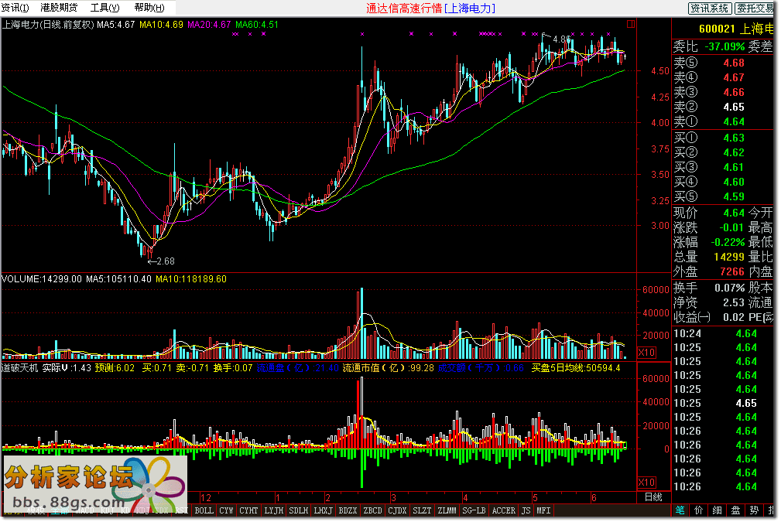
Task: Click the MA10:4.69 label in chart header
Action: (x=161, y=25)
